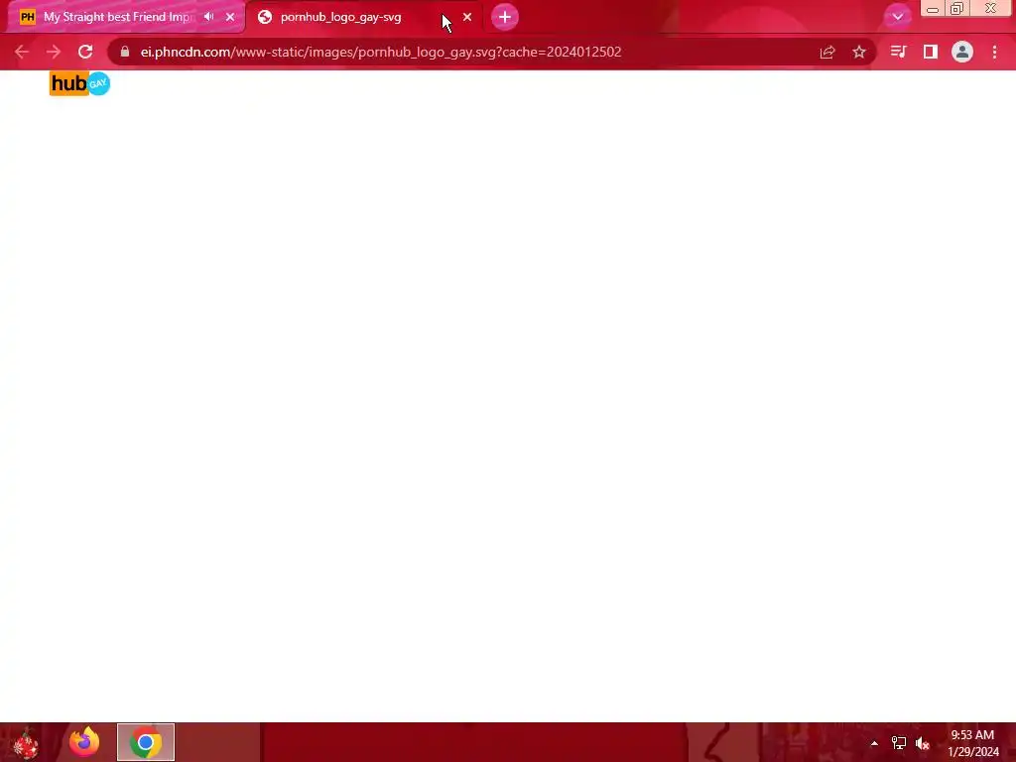Launch Firefox from the taskbar
Image resolution: width=1016 pixels, height=762 pixels.
point(84,742)
